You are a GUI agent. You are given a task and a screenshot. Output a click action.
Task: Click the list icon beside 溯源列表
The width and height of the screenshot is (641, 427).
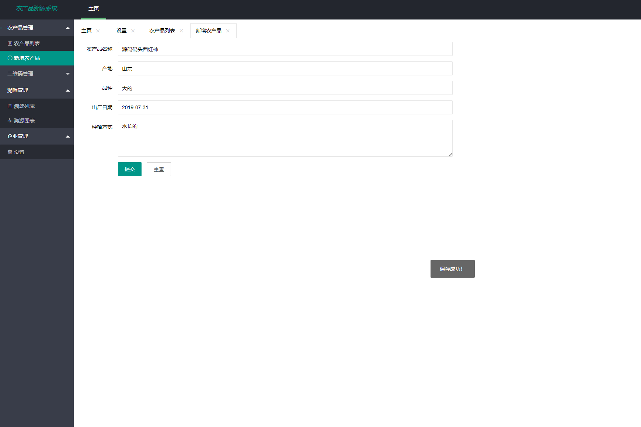(x=10, y=106)
